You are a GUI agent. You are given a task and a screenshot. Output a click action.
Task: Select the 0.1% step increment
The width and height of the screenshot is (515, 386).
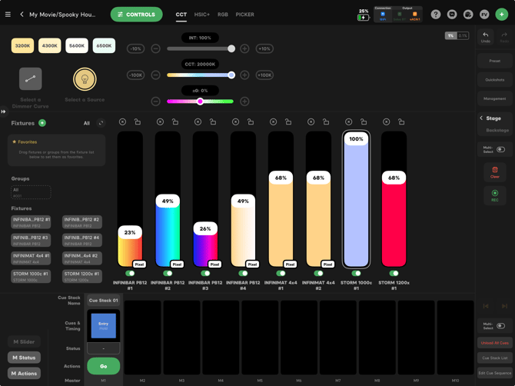pos(463,35)
